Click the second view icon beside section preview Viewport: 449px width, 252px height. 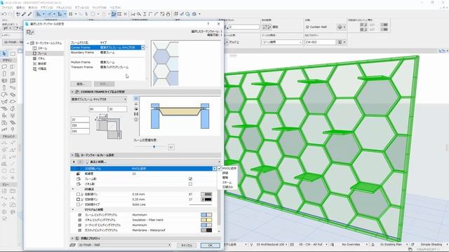(x=136, y=104)
